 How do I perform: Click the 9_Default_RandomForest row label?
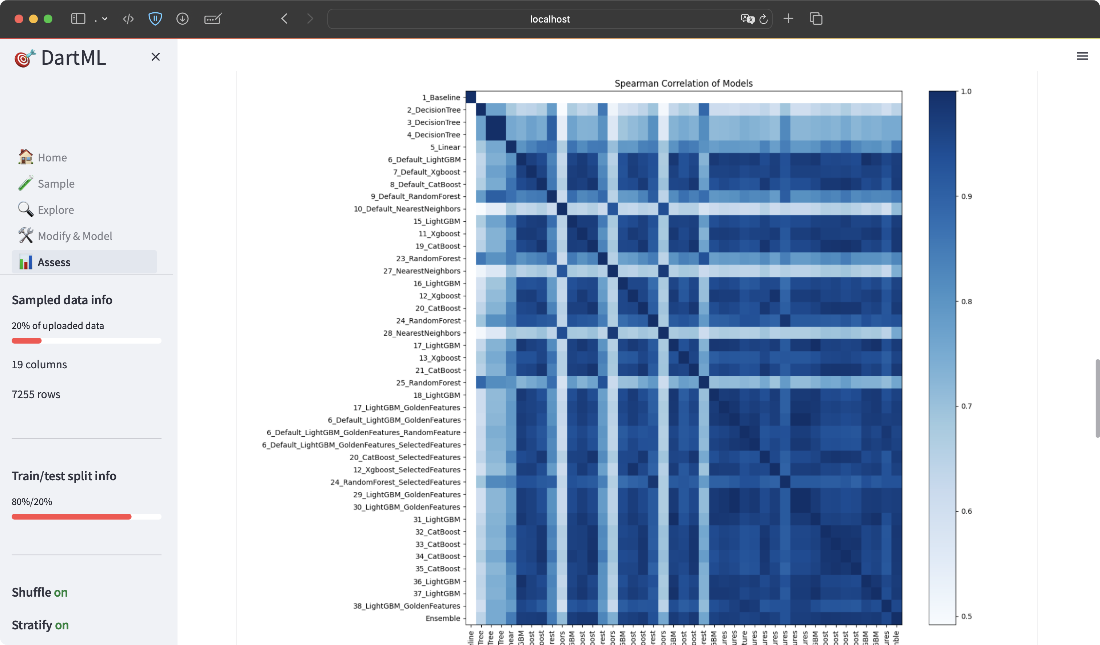click(x=415, y=196)
